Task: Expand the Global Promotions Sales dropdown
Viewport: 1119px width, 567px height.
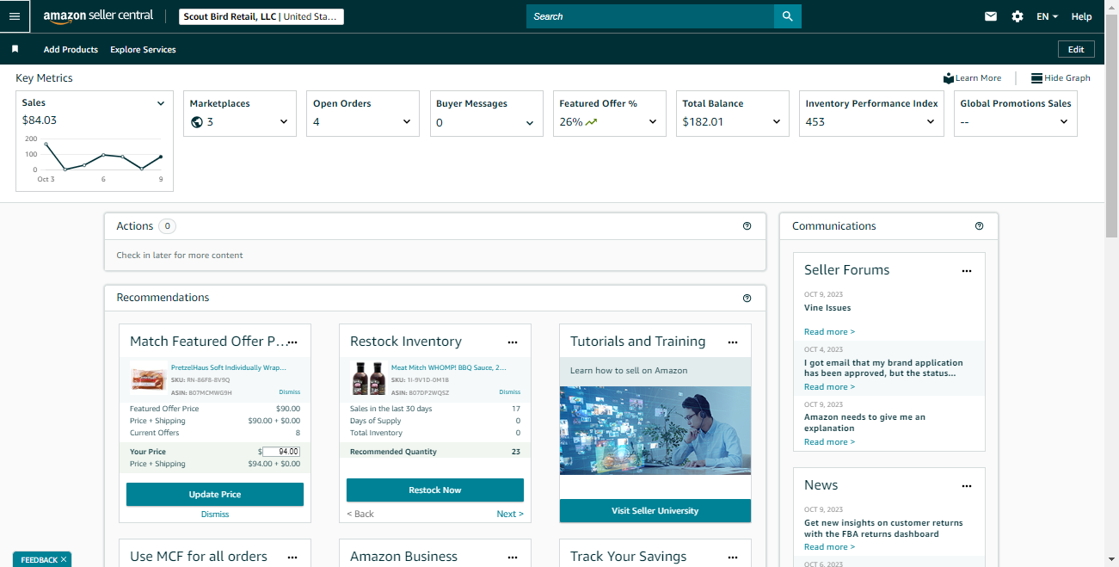Action: (1064, 122)
